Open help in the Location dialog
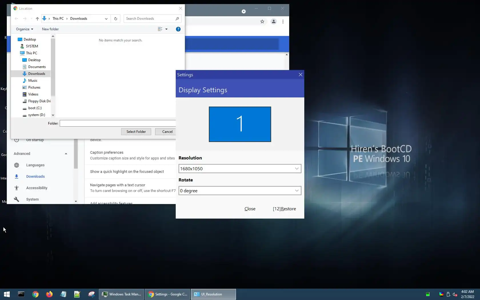 pyautogui.click(x=178, y=29)
